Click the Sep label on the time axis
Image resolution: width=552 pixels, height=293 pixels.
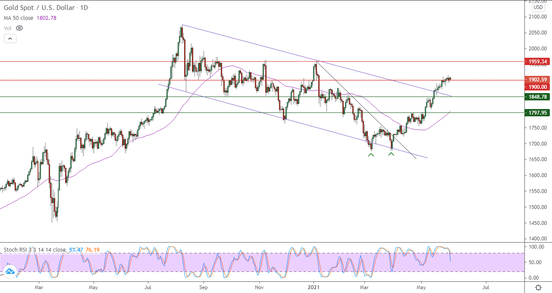(204, 287)
